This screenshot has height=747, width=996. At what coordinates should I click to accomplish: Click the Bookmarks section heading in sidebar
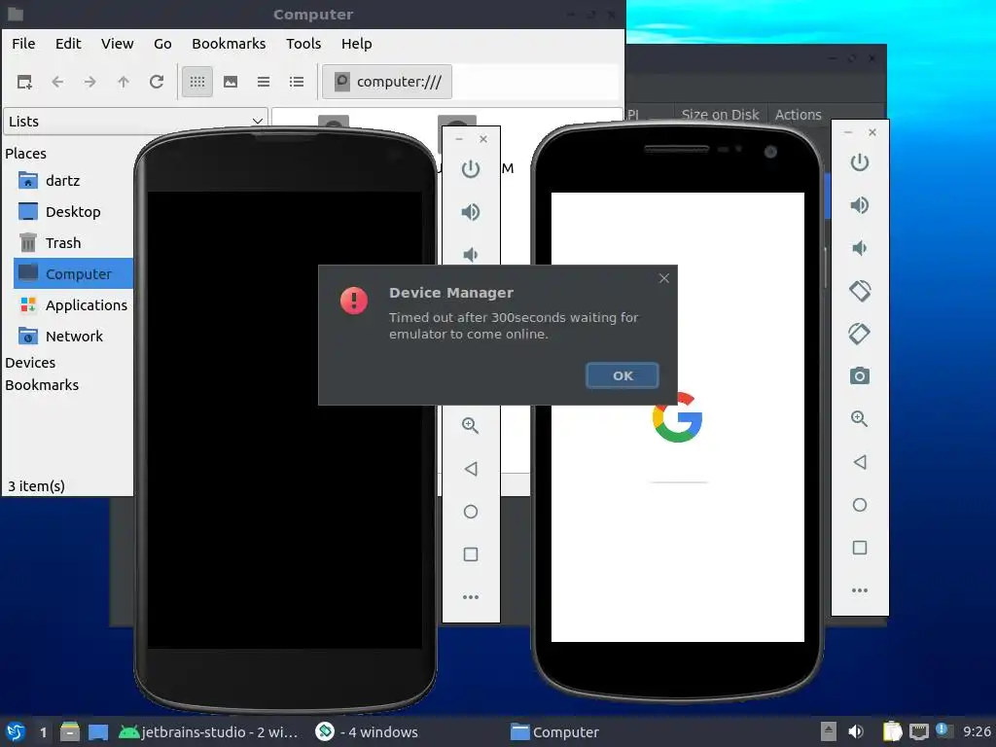42,385
